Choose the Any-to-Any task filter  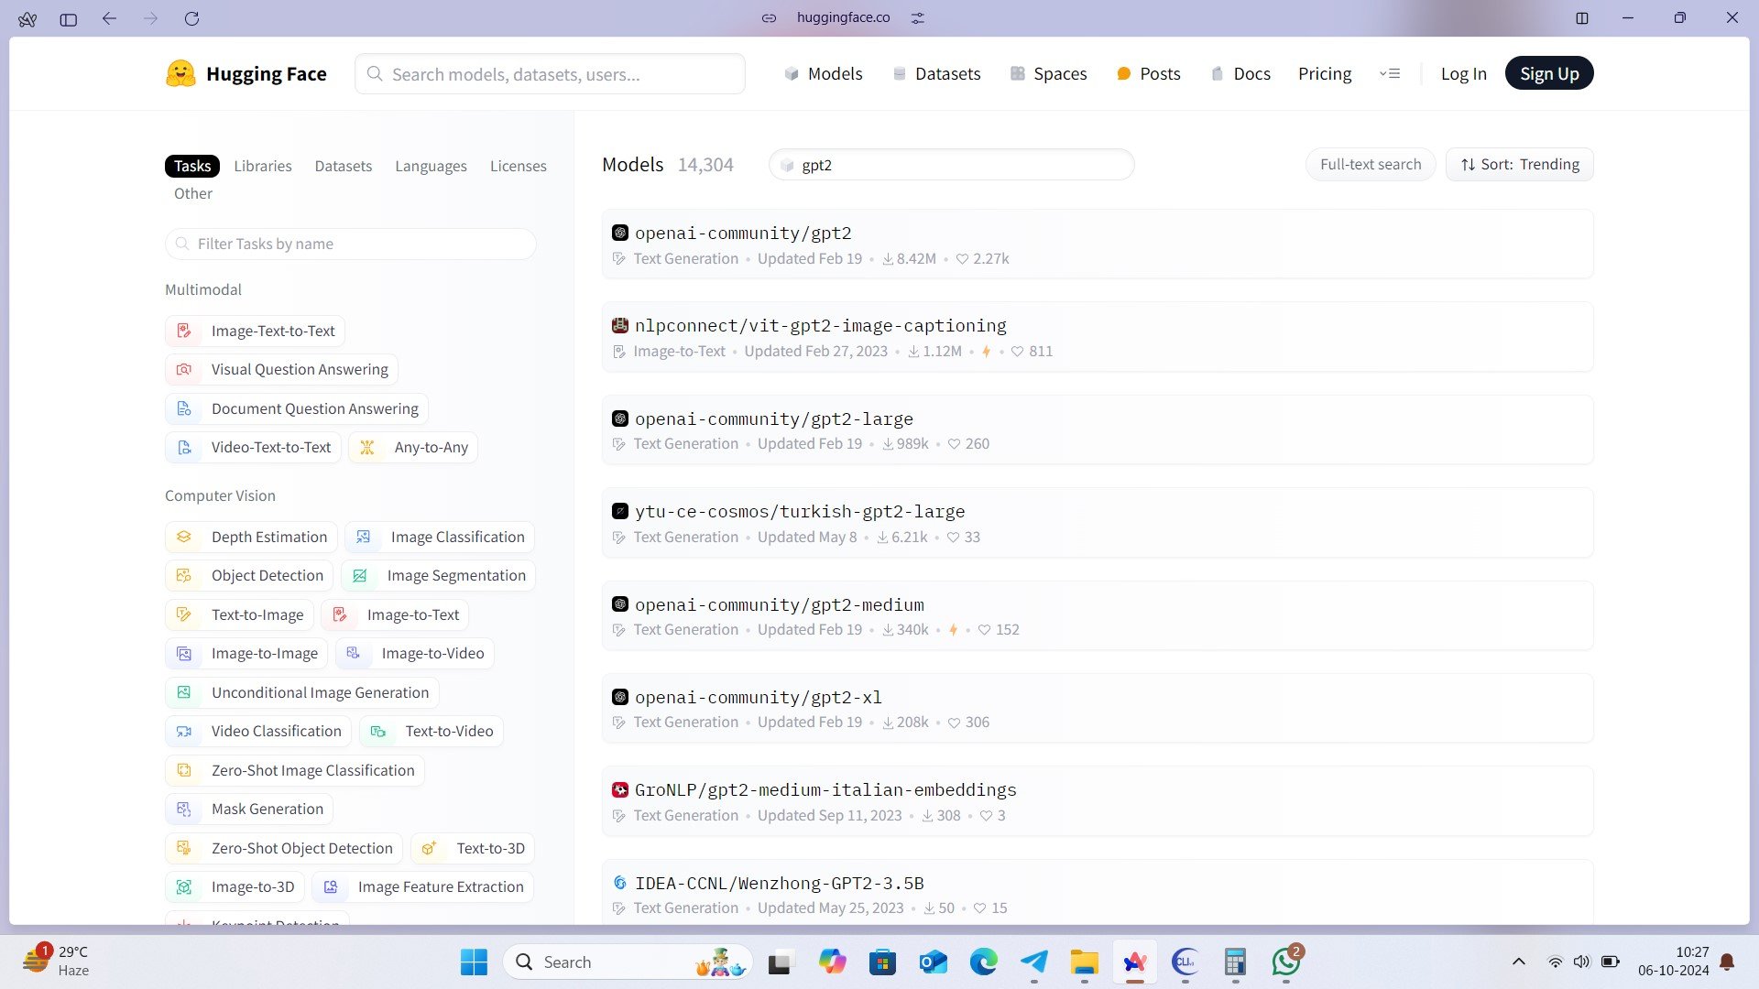413,447
